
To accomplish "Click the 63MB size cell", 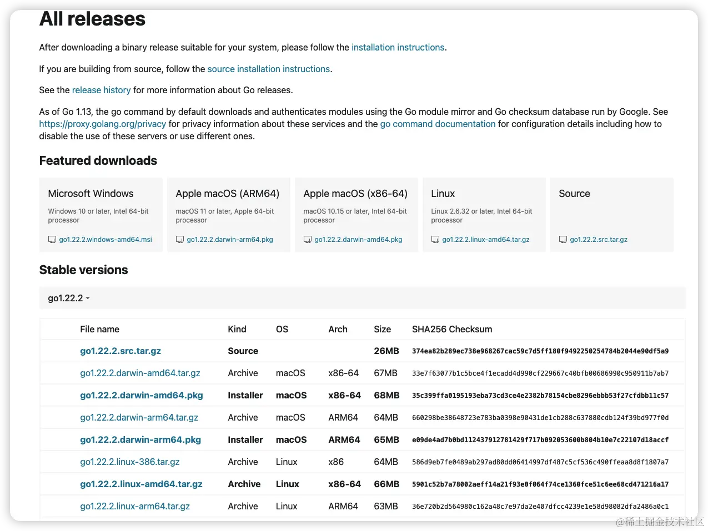I will pos(385,506).
